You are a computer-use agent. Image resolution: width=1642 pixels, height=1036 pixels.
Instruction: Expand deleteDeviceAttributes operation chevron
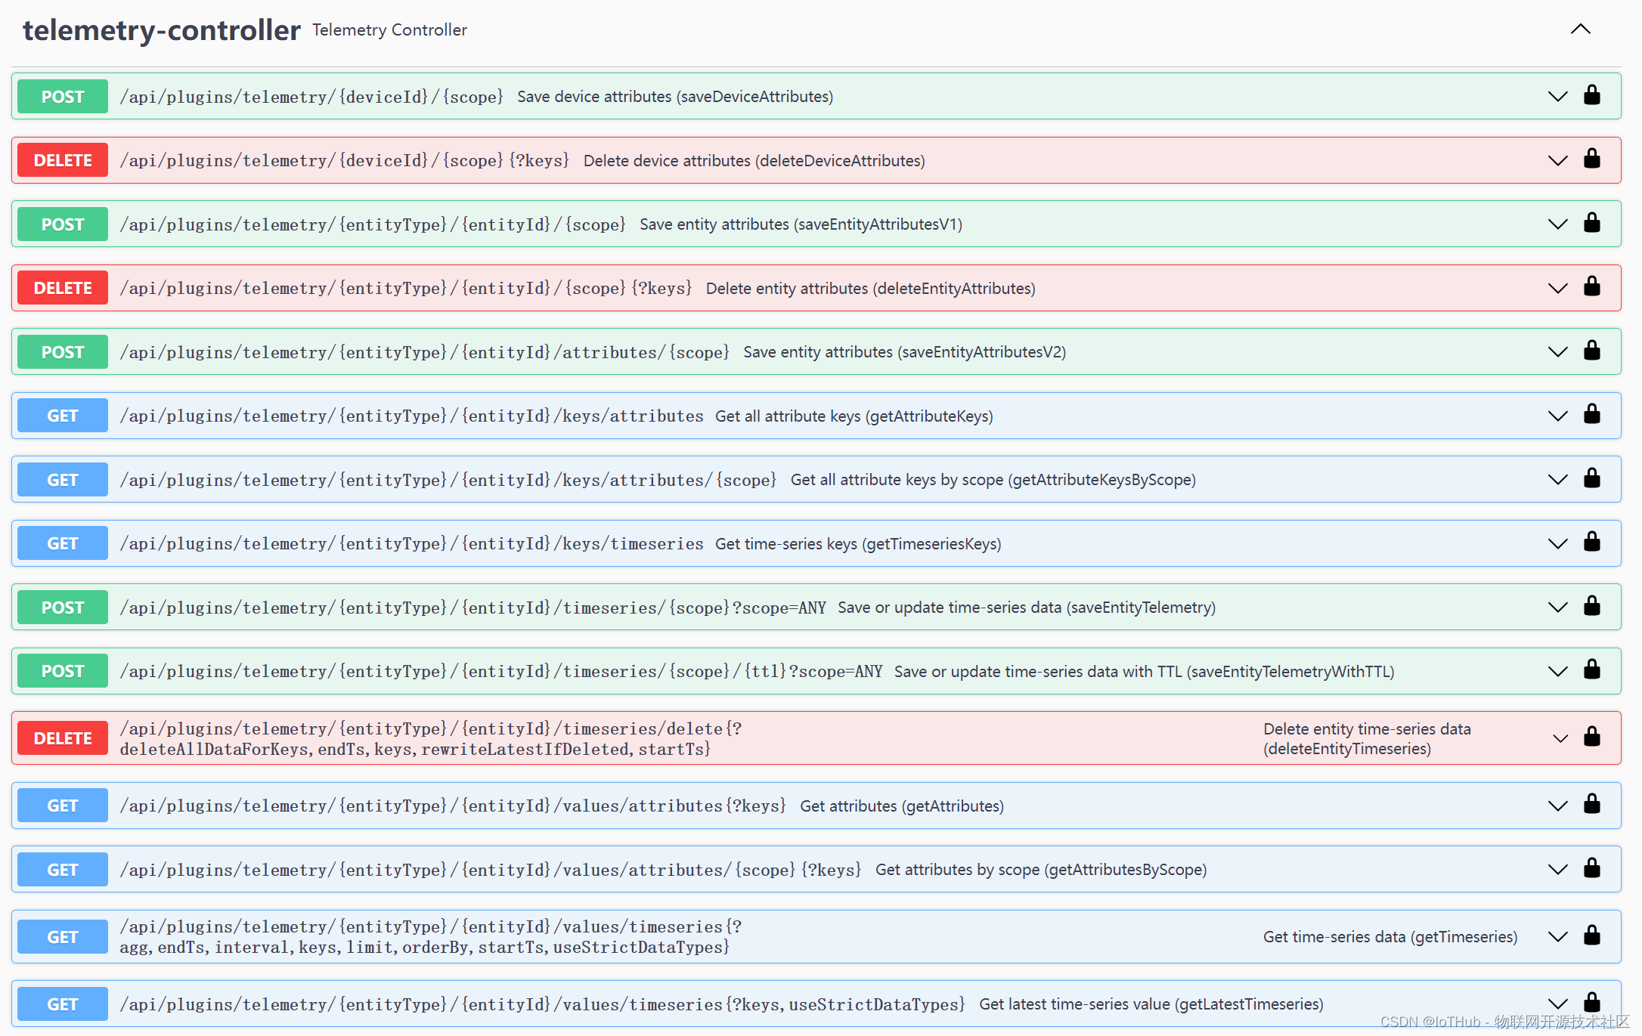pyautogui.click(x=1557, y=160)
